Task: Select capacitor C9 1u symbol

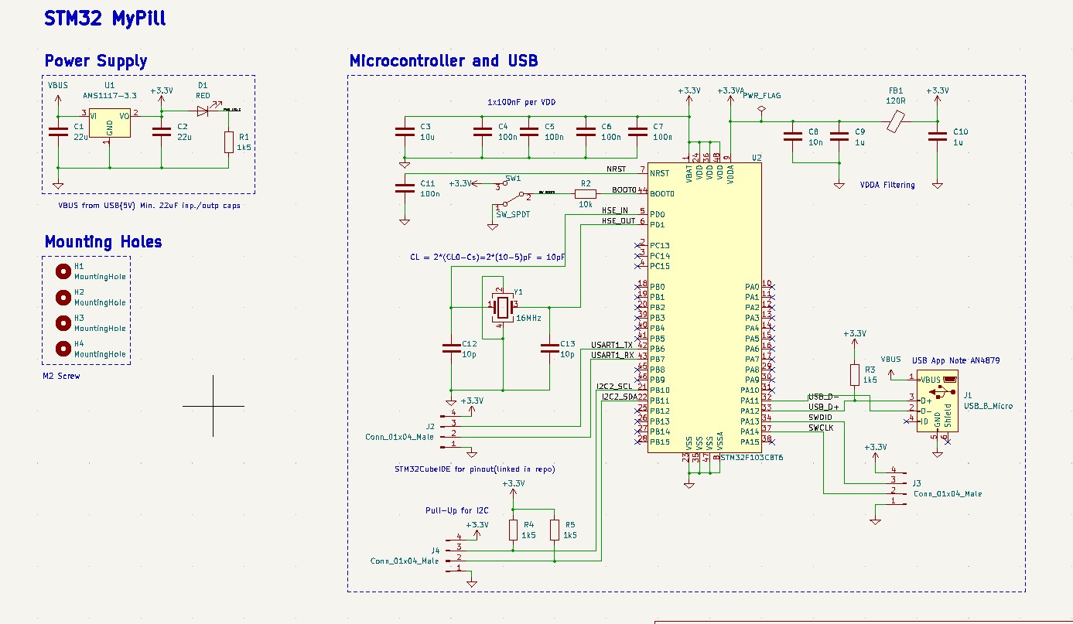Action: coord(839,137)
